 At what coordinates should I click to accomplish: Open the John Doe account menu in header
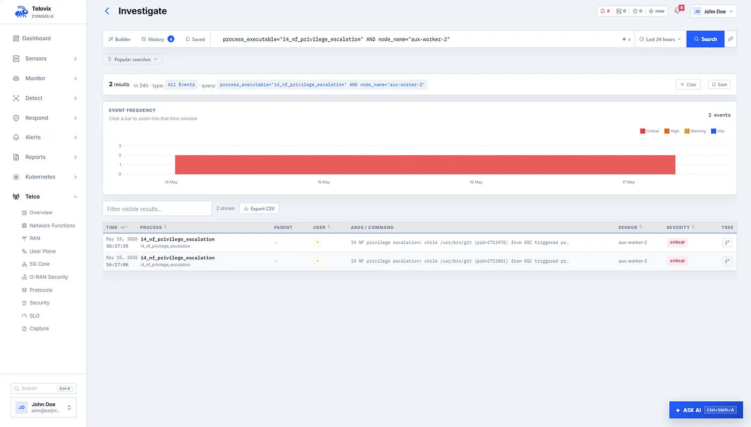tap(713, 11)
